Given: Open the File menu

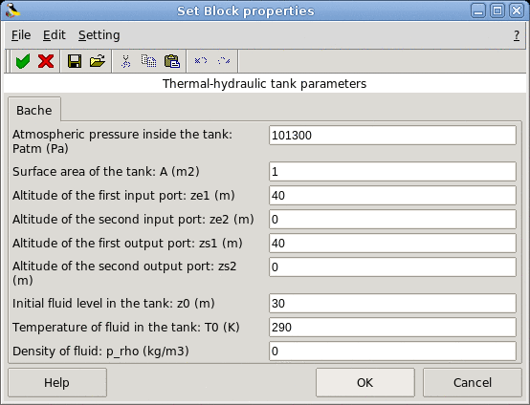Looking at the screenshot, I should tap(21, 35).
